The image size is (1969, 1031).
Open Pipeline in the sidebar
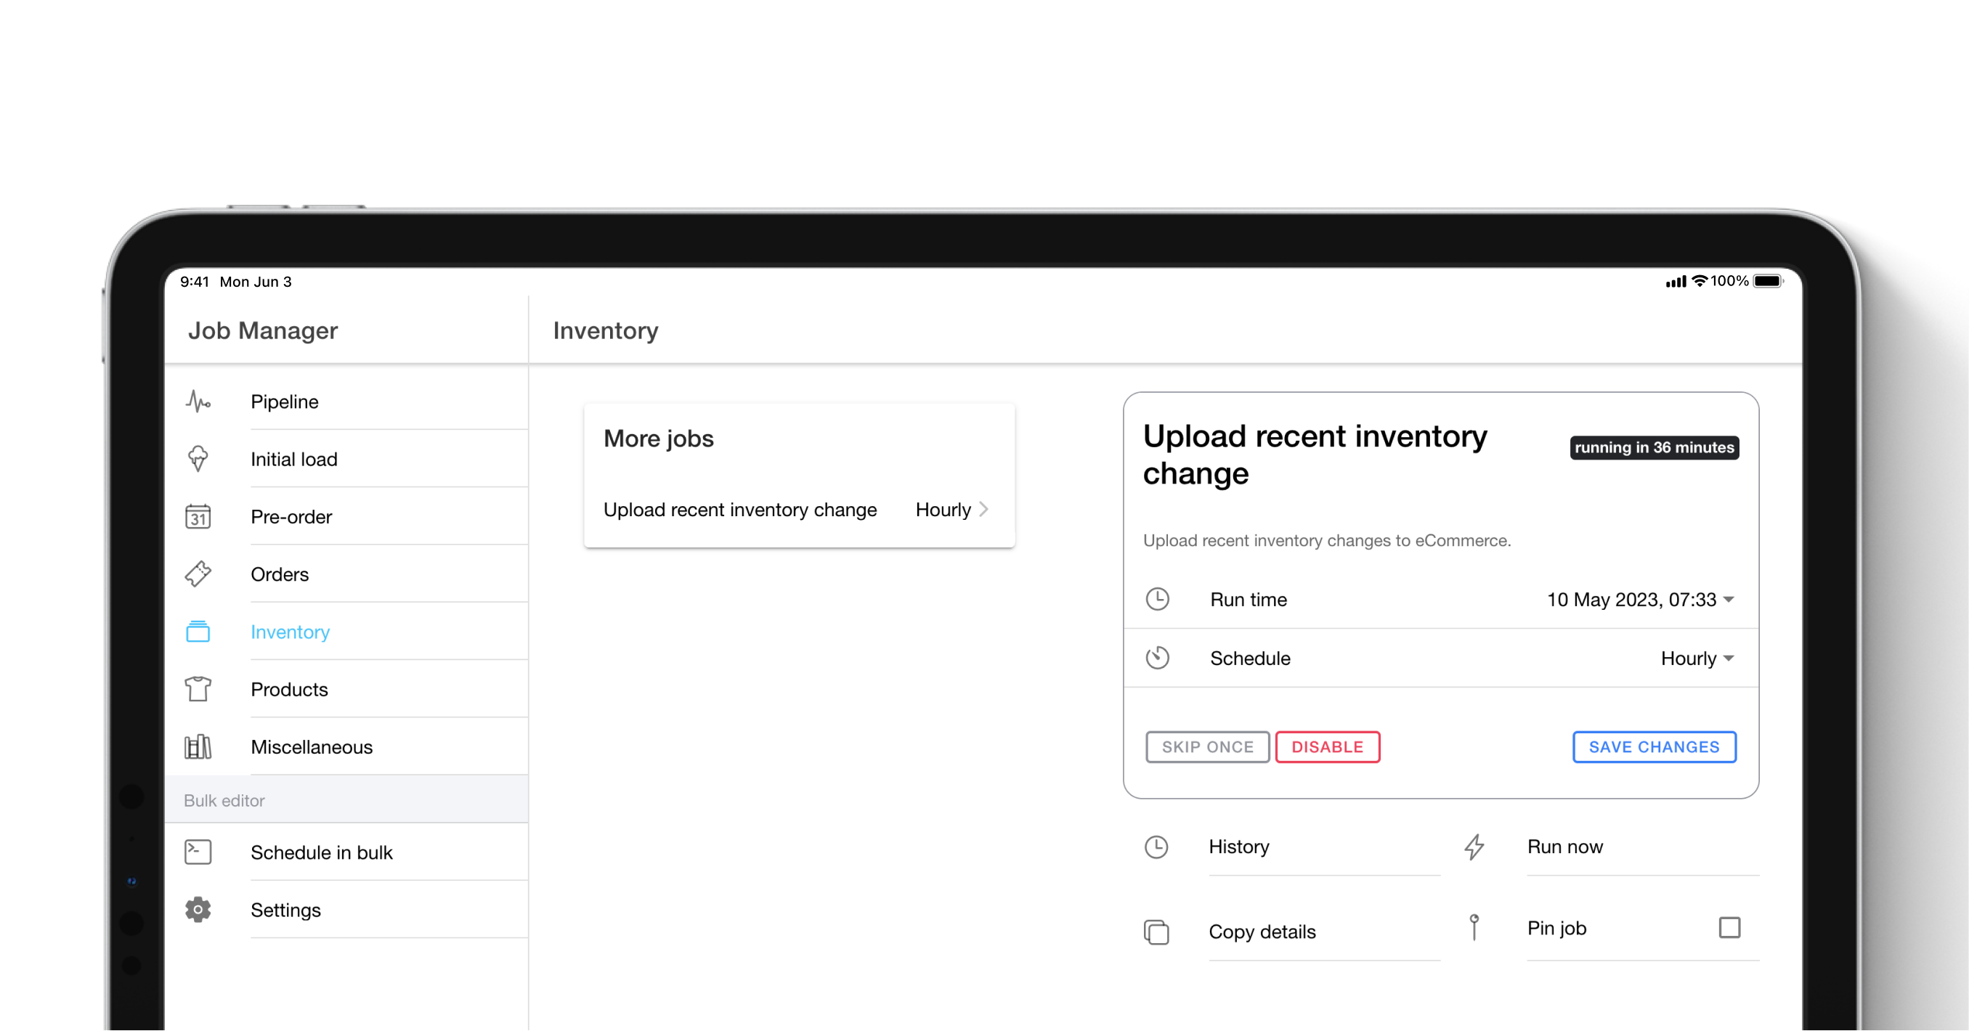(x=347, y=402)
